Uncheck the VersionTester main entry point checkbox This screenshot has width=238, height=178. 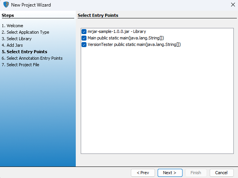[x=84, y=45]
